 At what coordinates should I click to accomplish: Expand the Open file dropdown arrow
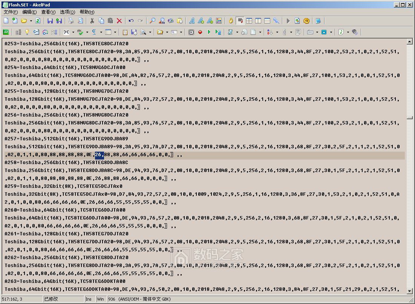31,21
